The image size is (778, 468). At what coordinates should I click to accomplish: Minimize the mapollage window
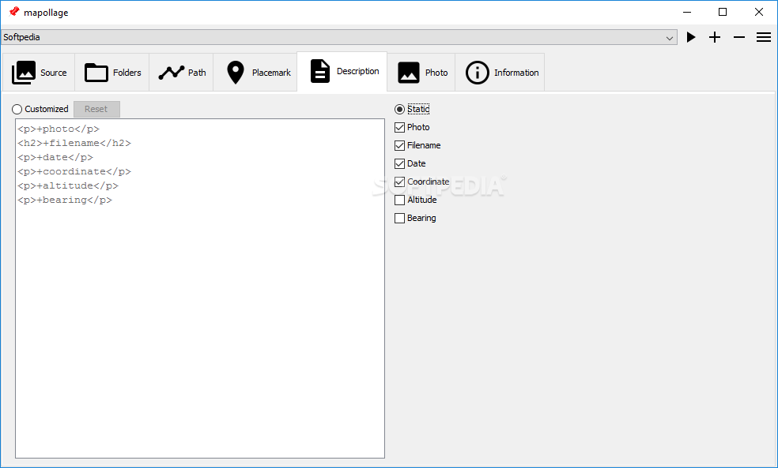click(687, 13)
